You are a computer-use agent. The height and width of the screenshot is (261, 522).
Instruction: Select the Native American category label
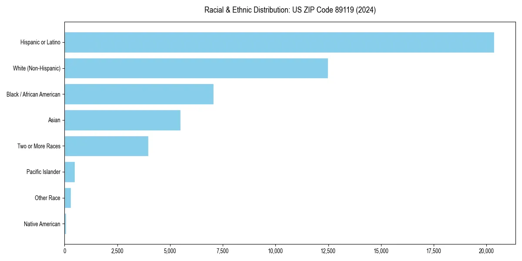click(x=43, y=224)
